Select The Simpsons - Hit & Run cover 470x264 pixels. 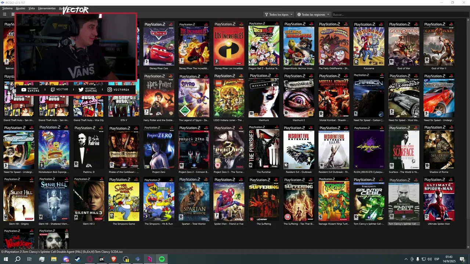point(159,199)
